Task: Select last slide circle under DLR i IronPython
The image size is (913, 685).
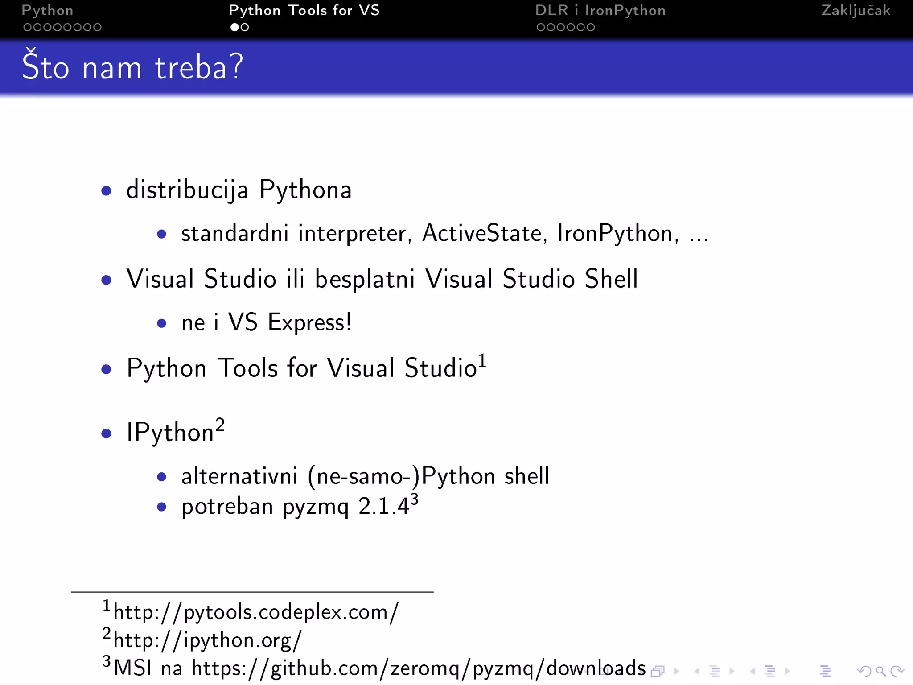Action: [x=590, y=27]
